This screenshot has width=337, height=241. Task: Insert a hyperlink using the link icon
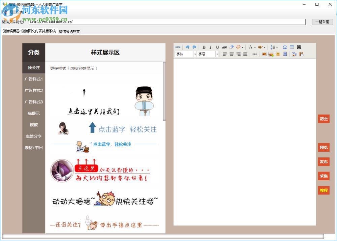pyautogui.click(x=254, y=54)
